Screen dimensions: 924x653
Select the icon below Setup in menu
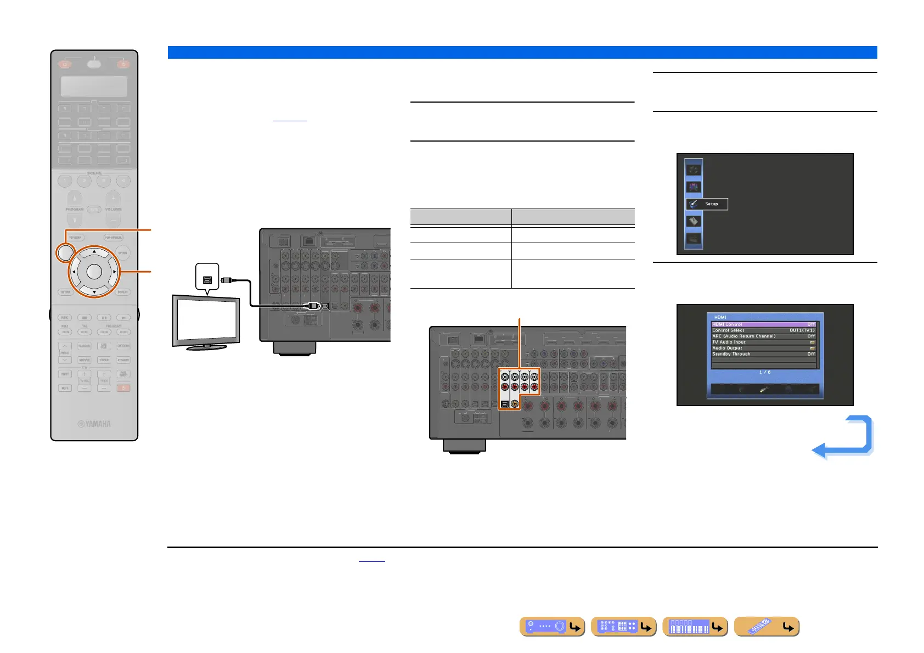[694, 221]
